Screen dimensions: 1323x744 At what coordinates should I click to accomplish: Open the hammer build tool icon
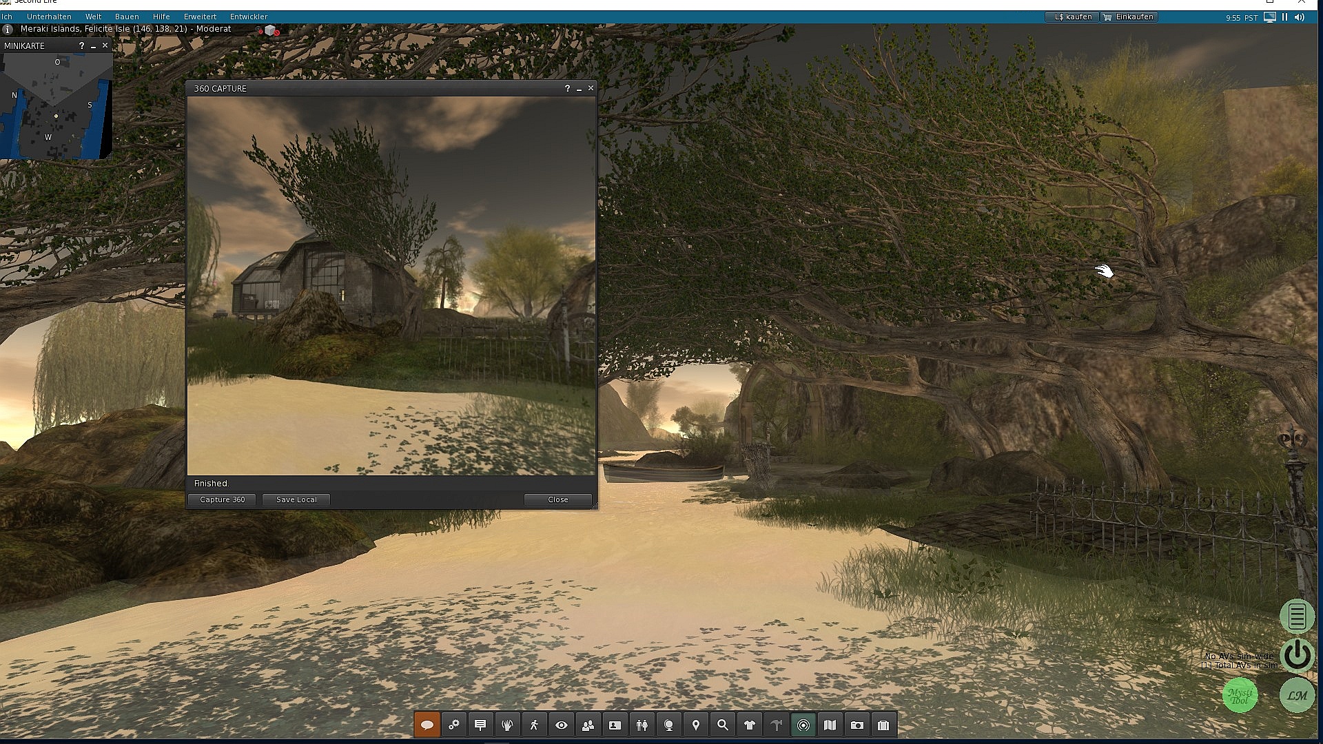(776, 725)
